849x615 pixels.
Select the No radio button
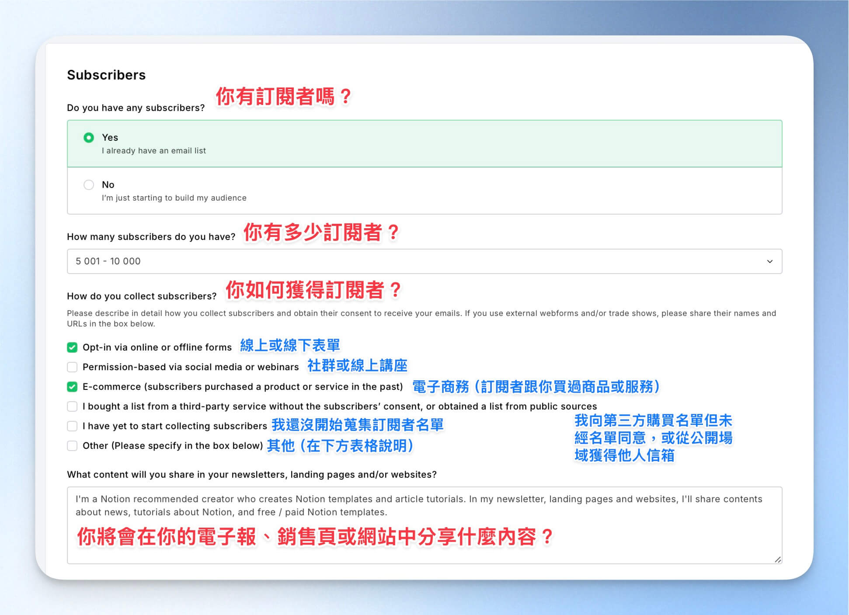tap(89, 185)
